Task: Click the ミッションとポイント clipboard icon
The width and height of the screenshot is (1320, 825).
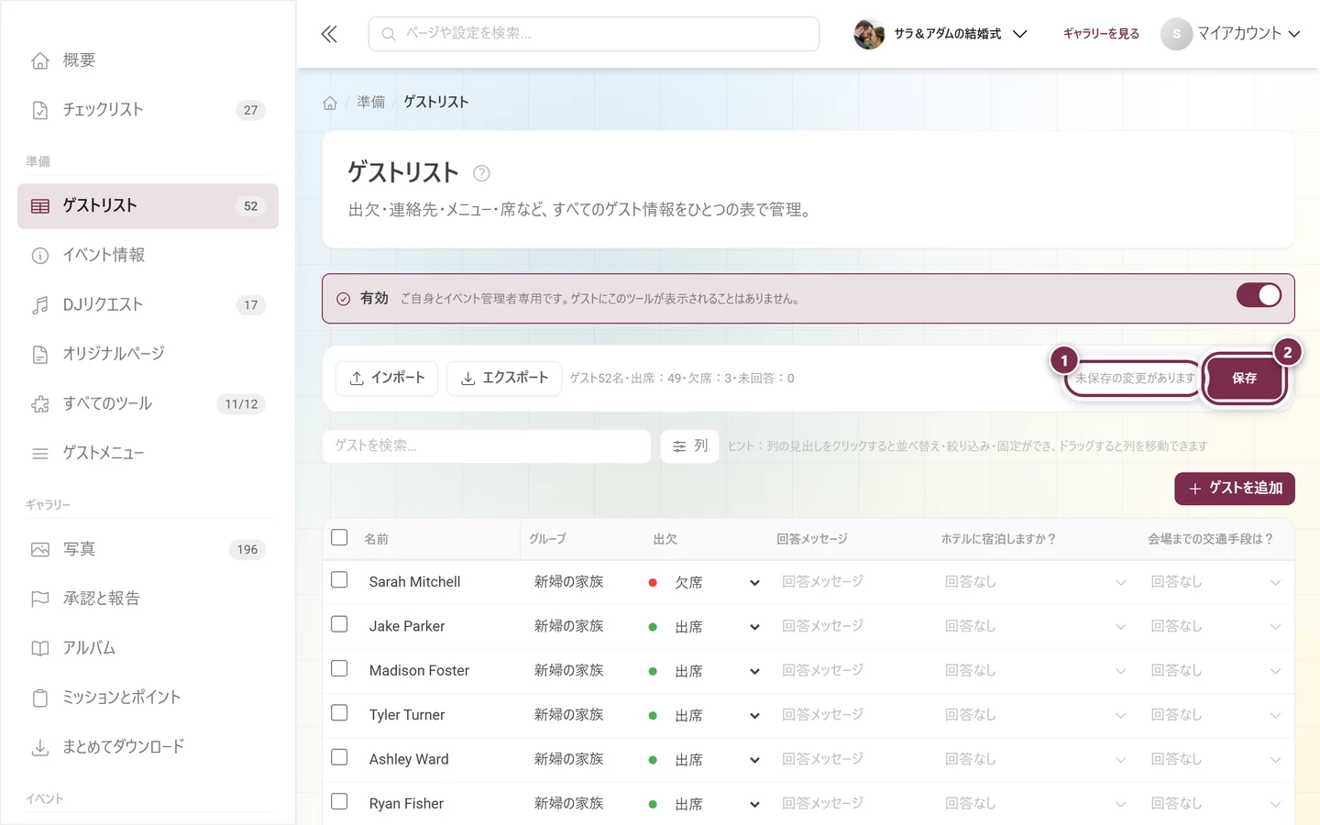Action: coord(40,698)
